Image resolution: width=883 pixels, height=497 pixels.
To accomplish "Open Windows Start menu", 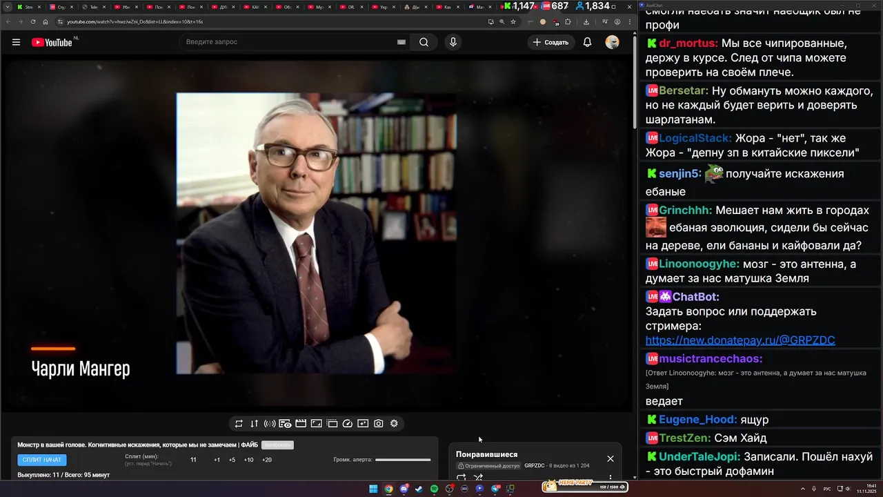I will 373,489.
